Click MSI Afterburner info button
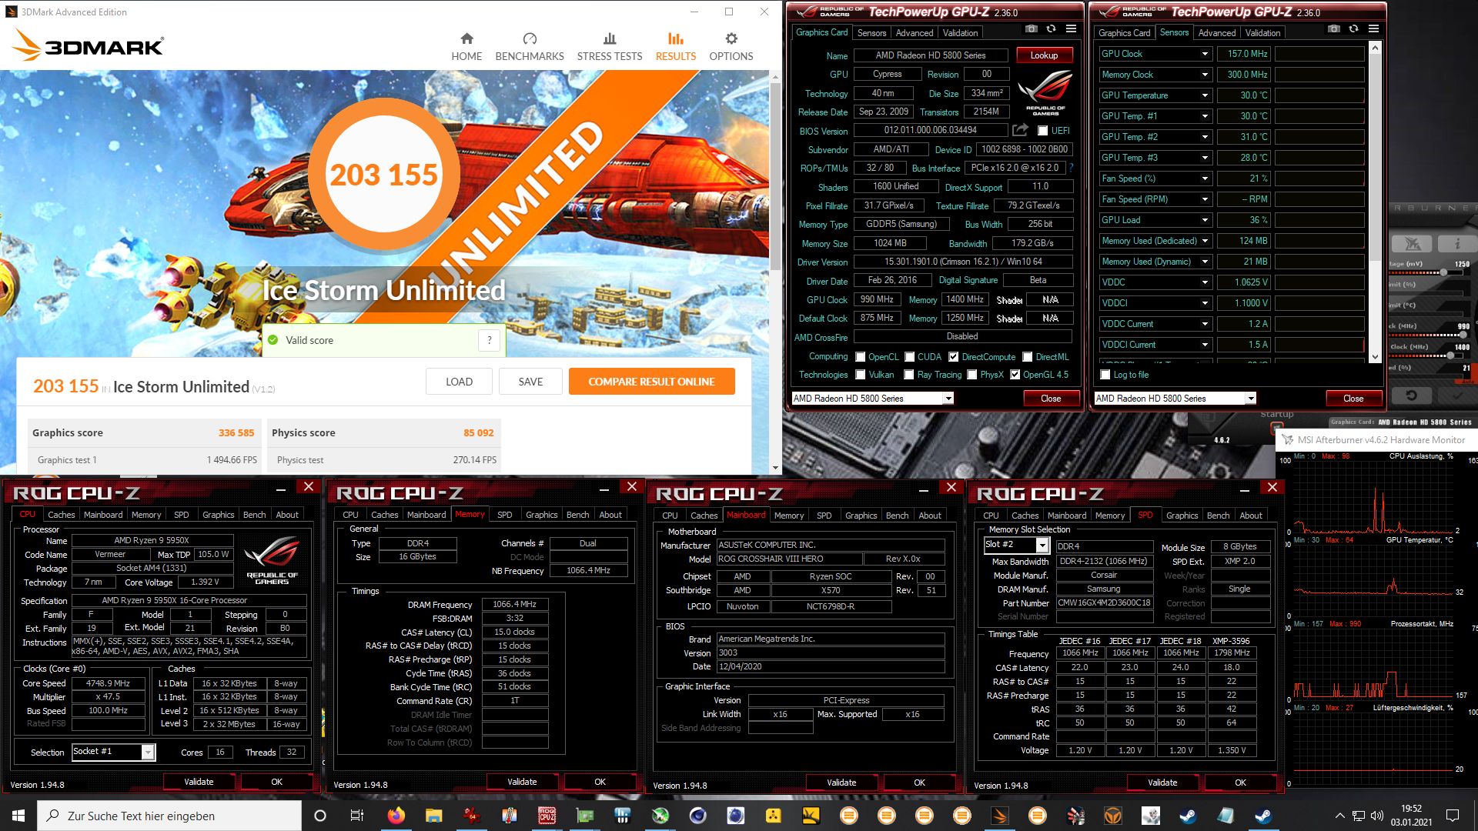Viewport: 1478px width, 831px height. click(1456, 244)
